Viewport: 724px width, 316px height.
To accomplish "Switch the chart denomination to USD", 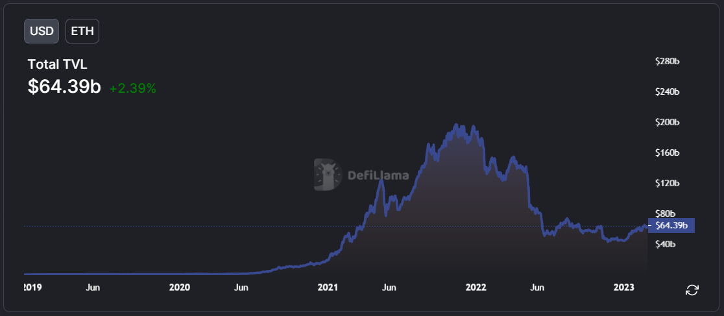I will [42, 31].
